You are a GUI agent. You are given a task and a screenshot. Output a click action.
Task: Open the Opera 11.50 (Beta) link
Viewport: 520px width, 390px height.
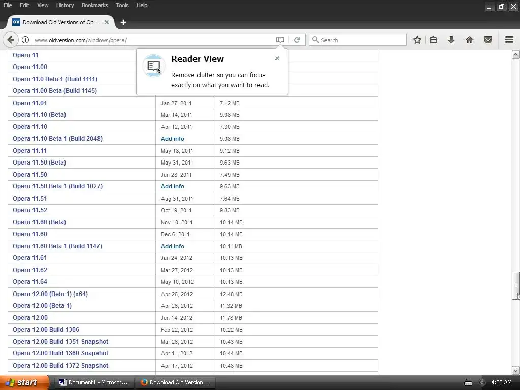coord(39,162)
